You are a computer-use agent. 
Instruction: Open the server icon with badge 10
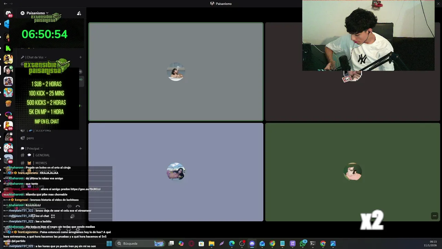tap(8, 148)
